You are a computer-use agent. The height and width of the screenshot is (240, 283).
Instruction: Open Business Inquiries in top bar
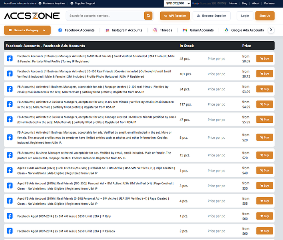(x=52, y=3)
